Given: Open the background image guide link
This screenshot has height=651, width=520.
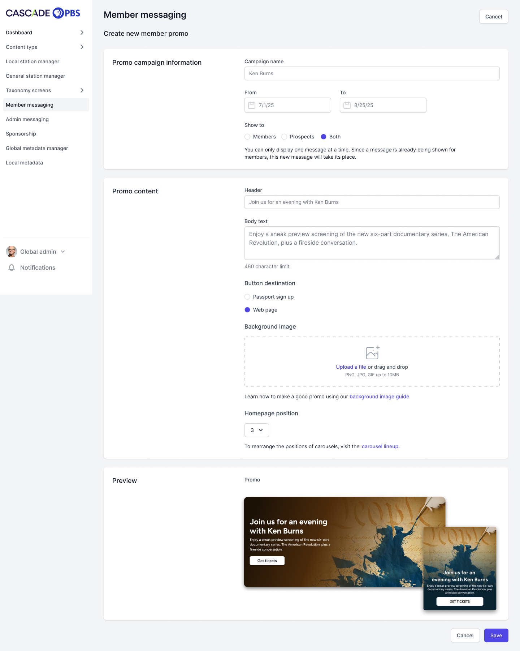Looking at the screenshot, I should 379,397.
